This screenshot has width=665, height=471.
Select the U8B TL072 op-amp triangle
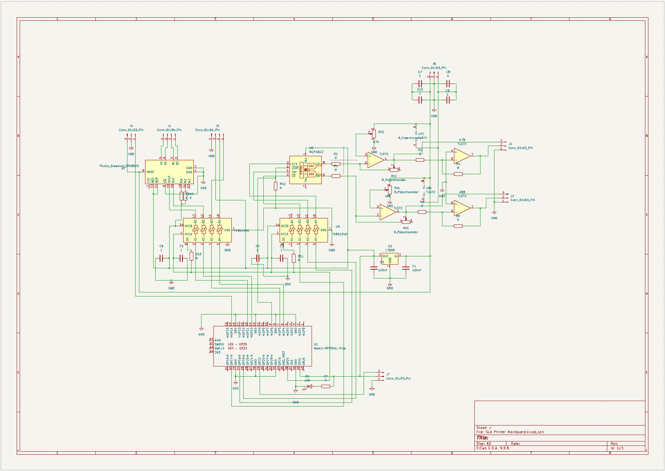[462, 208]
